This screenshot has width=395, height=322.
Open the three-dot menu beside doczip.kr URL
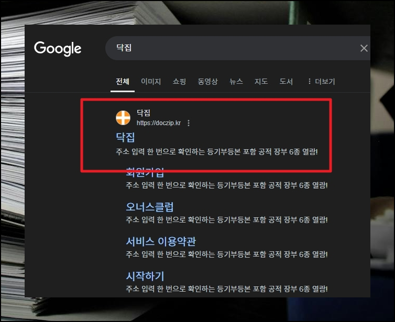click(x=189, y=123)
